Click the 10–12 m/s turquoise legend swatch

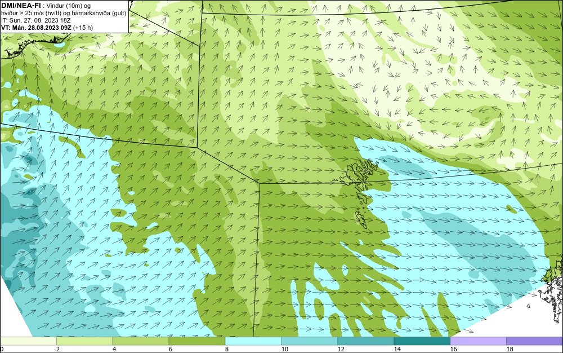tap(310, 341)
